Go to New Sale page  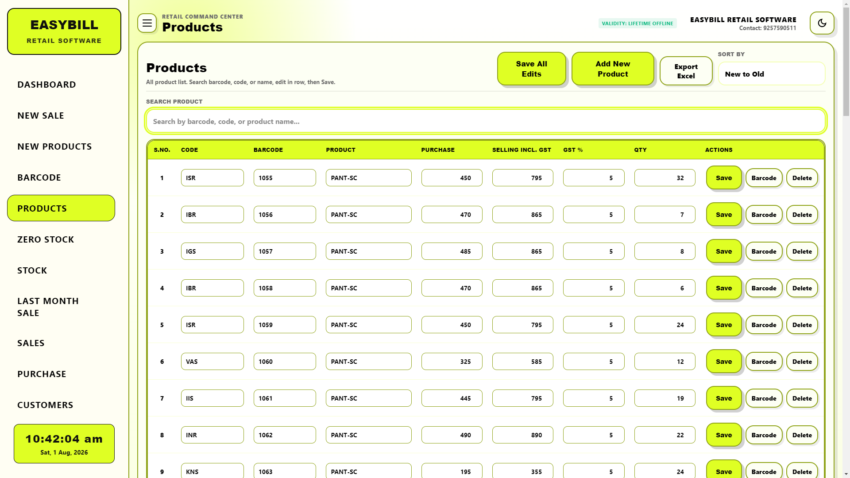[x=61, y=116]
